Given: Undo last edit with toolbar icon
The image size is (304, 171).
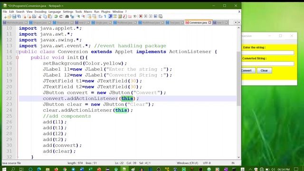Looking at the screenshot, I should click(x=56, y=17).
